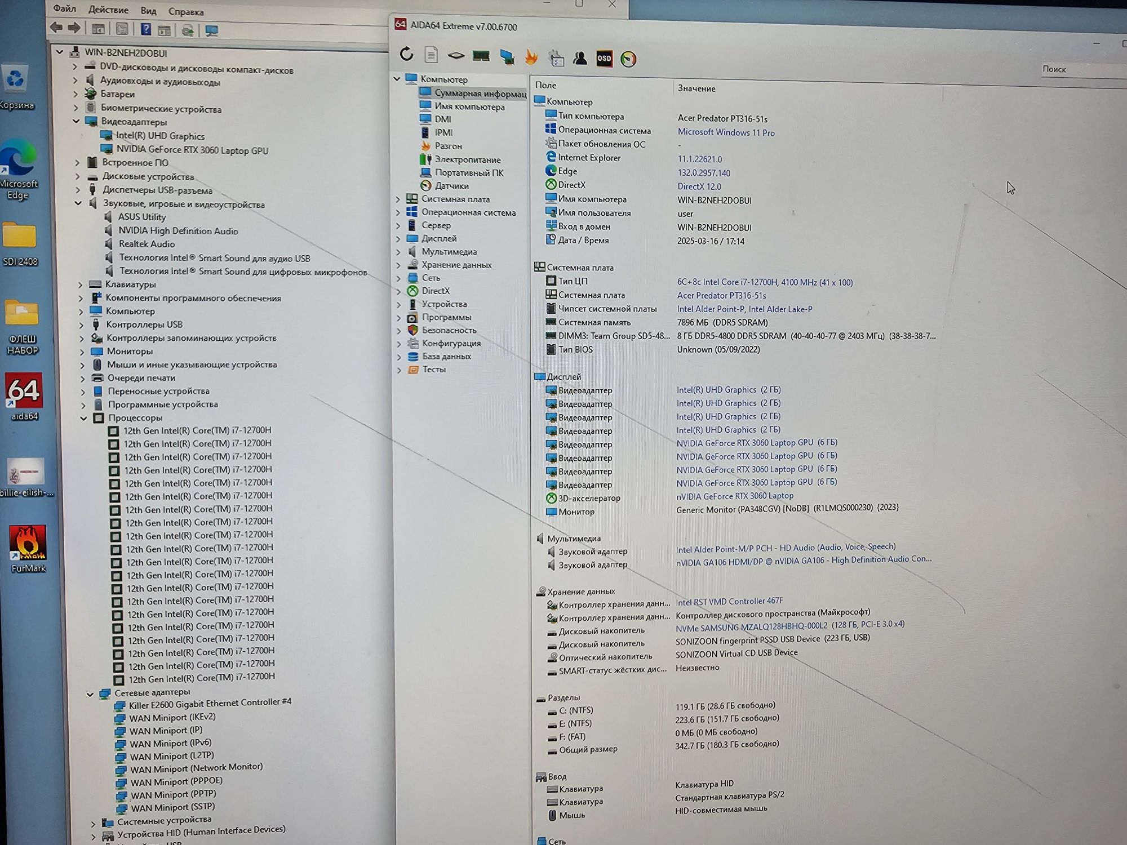Expand the Тесты node in AIDA64 tree

click(x=400, y=370)
